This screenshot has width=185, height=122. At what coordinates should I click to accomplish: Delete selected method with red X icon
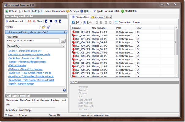[29, 21]
